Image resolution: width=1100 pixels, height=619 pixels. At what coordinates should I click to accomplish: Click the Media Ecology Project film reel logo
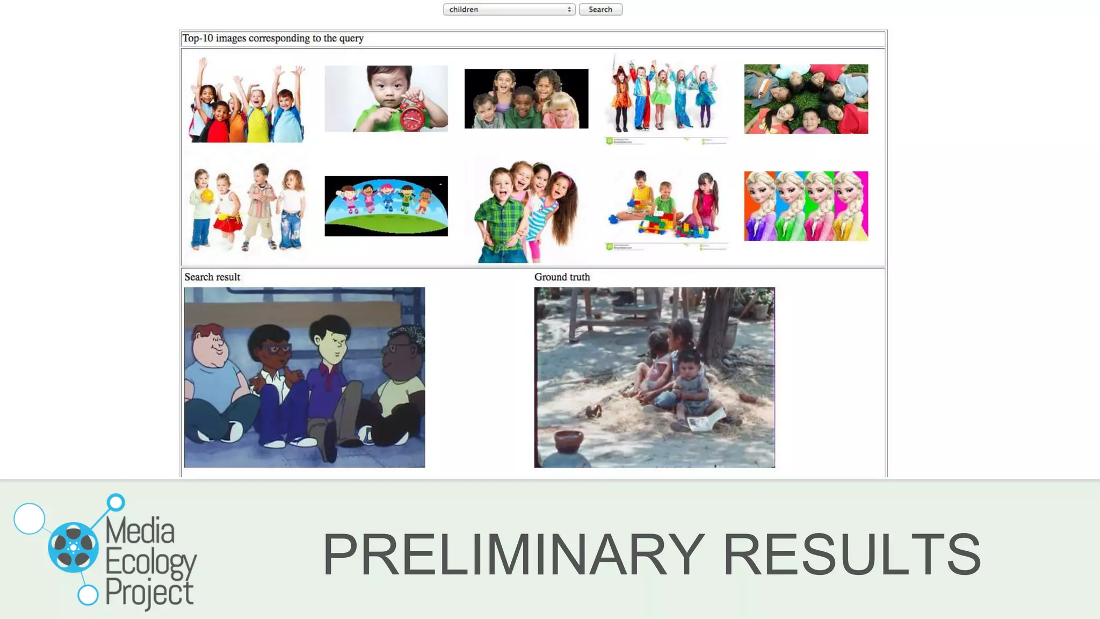click(x=74, y=548)
